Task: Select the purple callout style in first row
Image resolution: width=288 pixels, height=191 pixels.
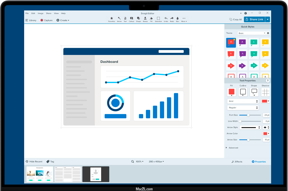Action: 242,43
